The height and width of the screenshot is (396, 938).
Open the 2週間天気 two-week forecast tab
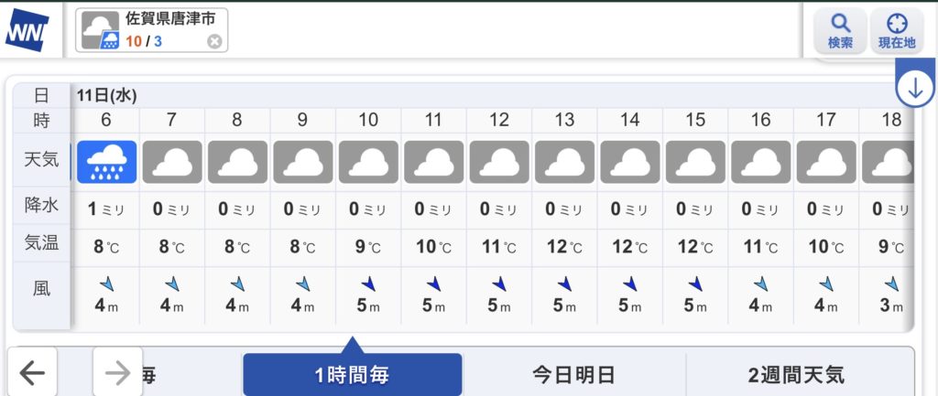tap(795, 374)
